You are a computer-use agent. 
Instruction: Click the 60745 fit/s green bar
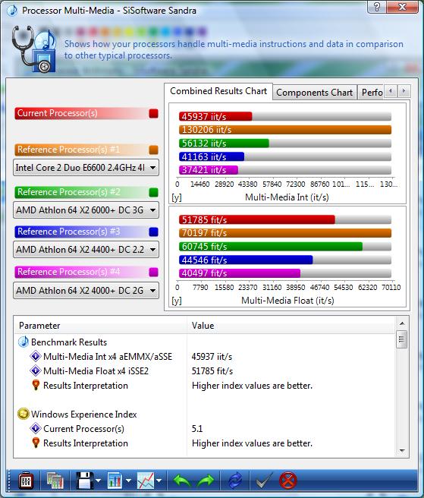click(x=271, y=247)
